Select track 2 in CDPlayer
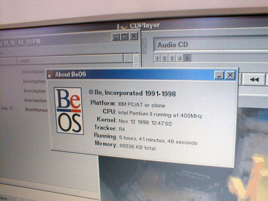268x201 pixels. [164, 59]
